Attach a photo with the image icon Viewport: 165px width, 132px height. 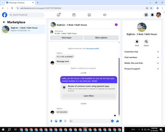(x=56, y=121)
